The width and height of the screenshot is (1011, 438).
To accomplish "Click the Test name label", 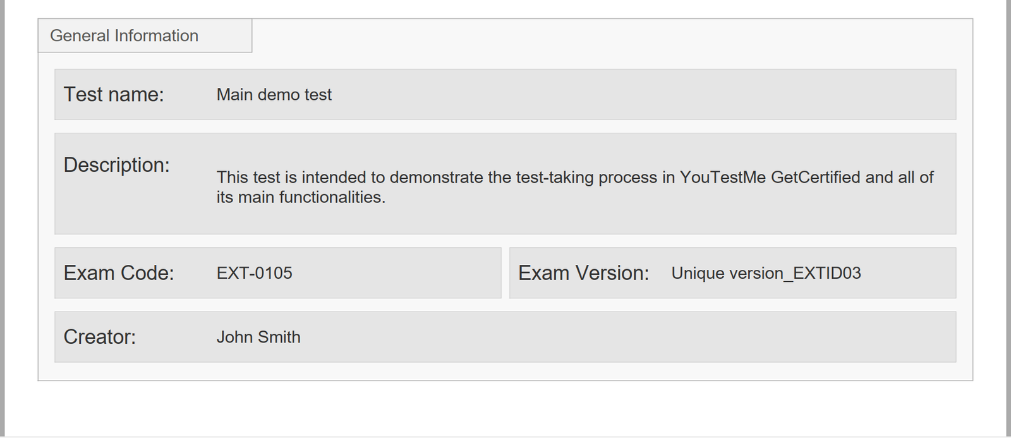I will 114,94.
